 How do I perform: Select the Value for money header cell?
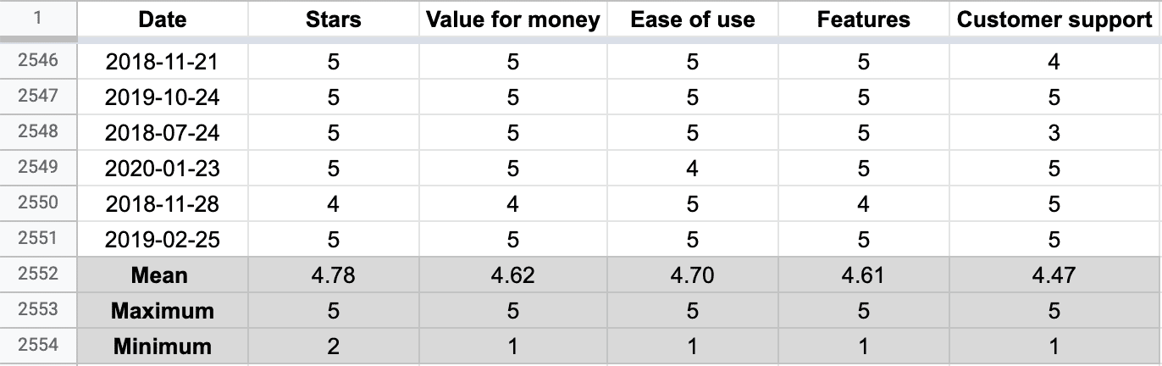(513, 20)
